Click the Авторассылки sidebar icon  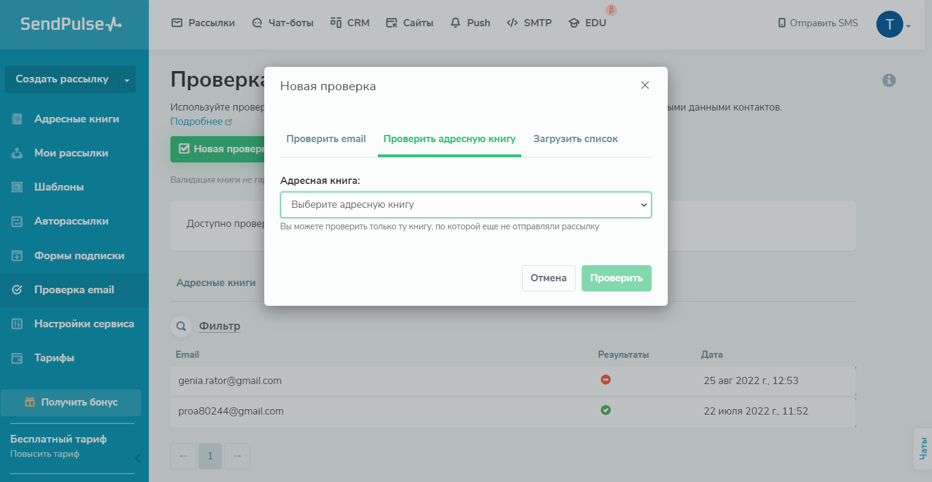17,222
